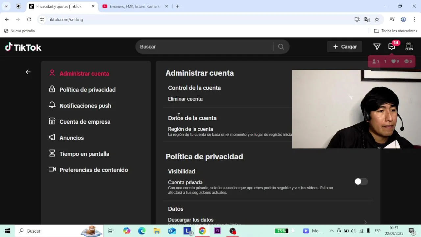
Task: Show hidden system tray icons chevron
Action: coord(331,231)
